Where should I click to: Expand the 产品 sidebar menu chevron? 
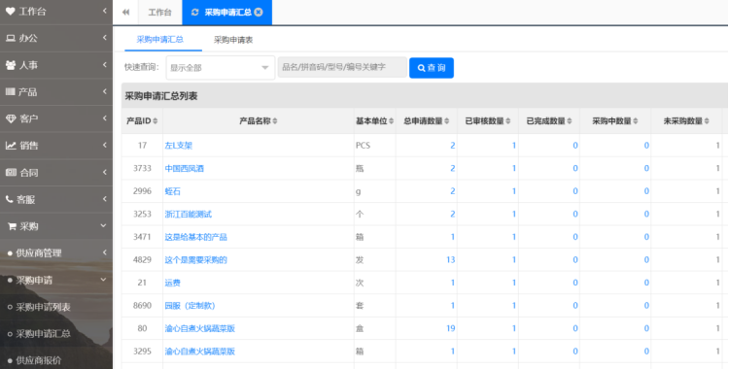coord(105,91)
